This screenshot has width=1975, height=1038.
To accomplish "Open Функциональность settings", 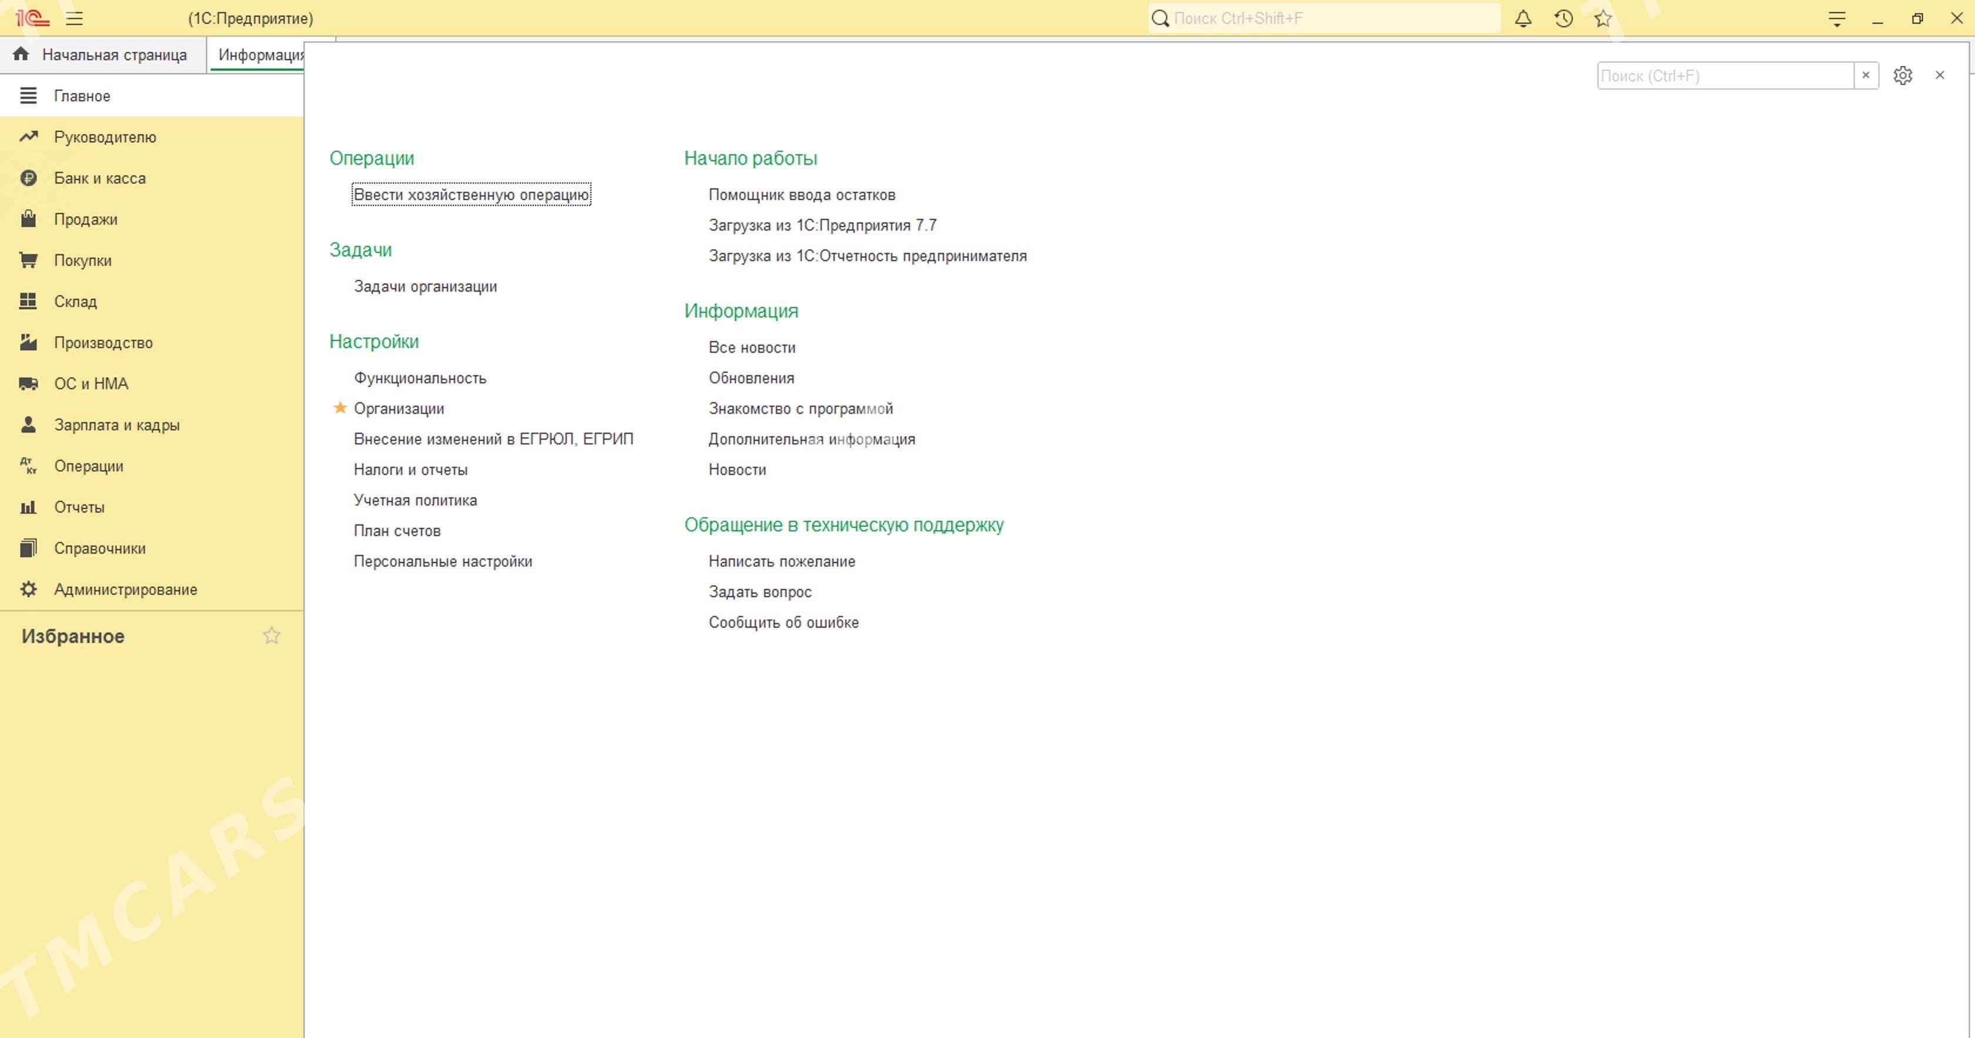I will [420, 378].
